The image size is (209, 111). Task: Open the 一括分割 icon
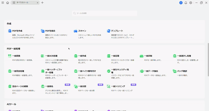76,87
